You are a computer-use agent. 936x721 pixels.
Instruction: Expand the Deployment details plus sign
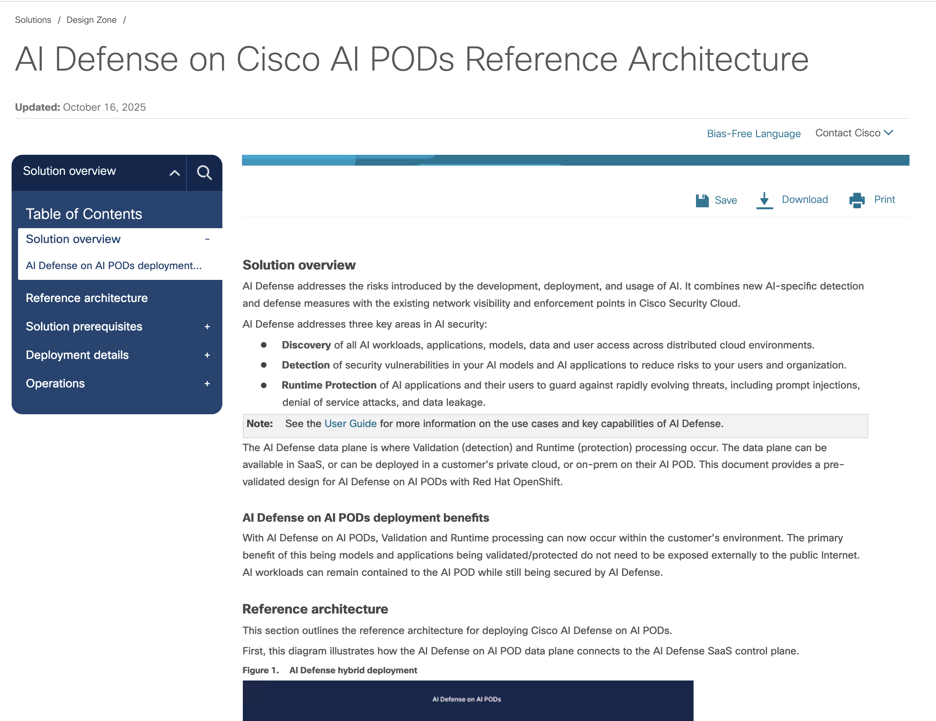(207, 355)
